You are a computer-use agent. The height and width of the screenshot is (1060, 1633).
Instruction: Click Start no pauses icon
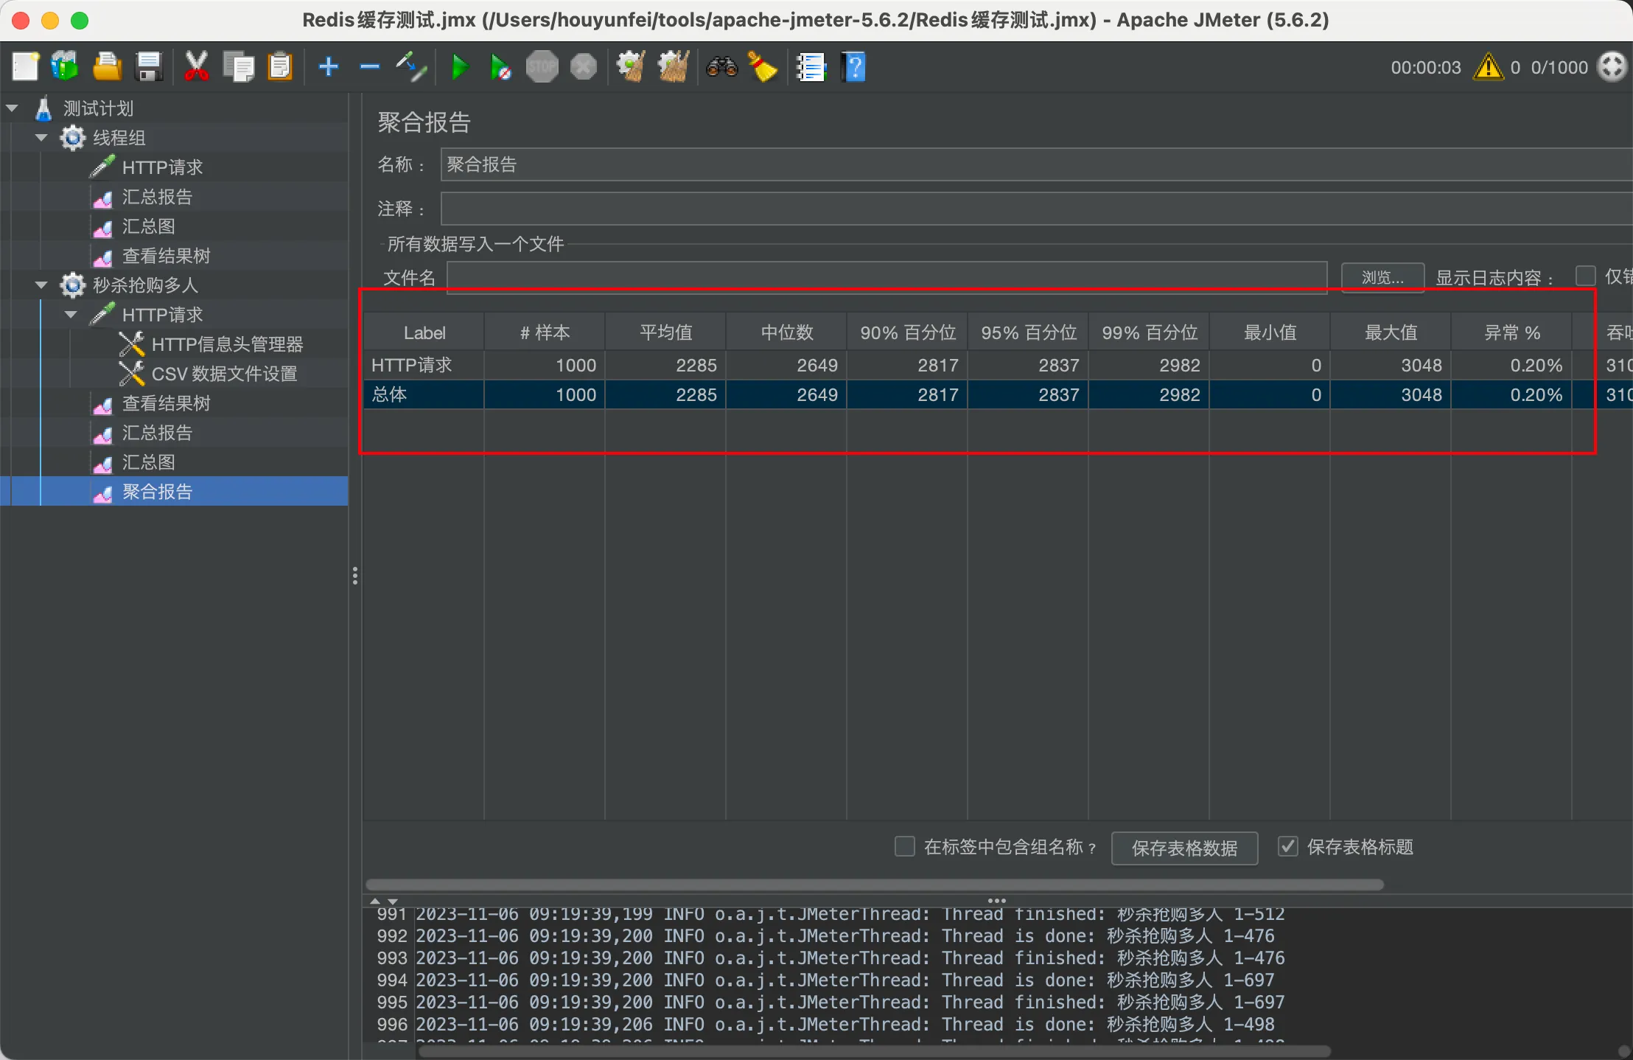point(500,67)
